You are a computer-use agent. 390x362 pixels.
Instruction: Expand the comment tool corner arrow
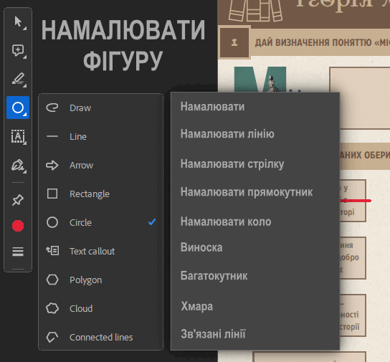[25, 57]
